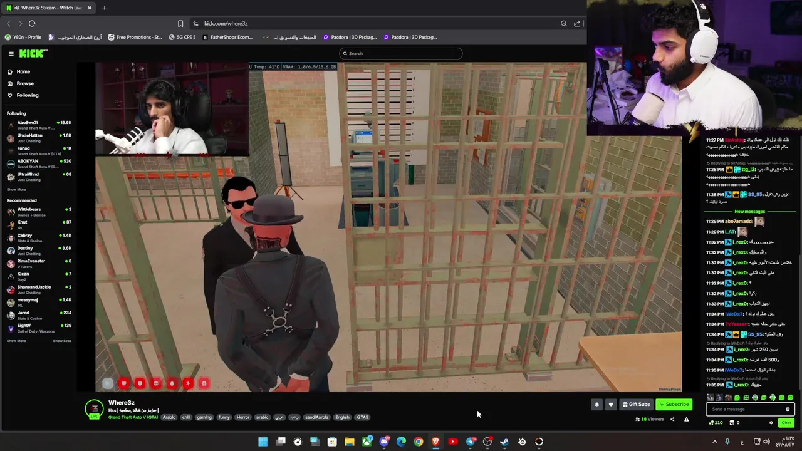This screenshot has height=451, width=802.
Task: Open channel points balance 110
Action: pyautogui.click(x=716, y=423)
